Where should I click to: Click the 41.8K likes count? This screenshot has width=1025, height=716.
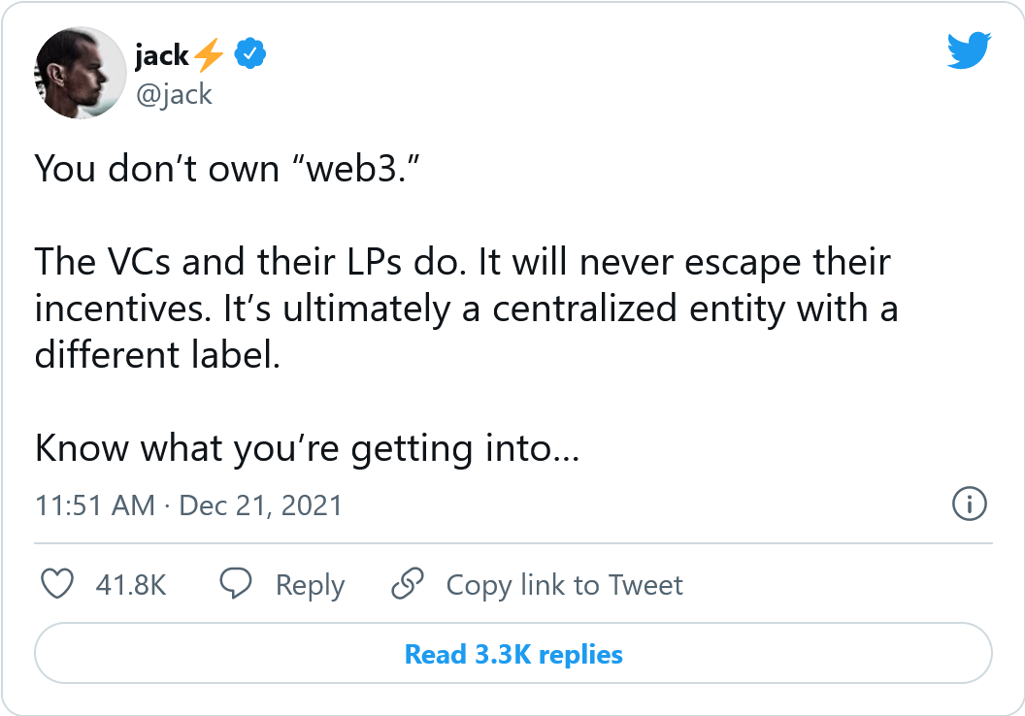[x=131, y=585]
